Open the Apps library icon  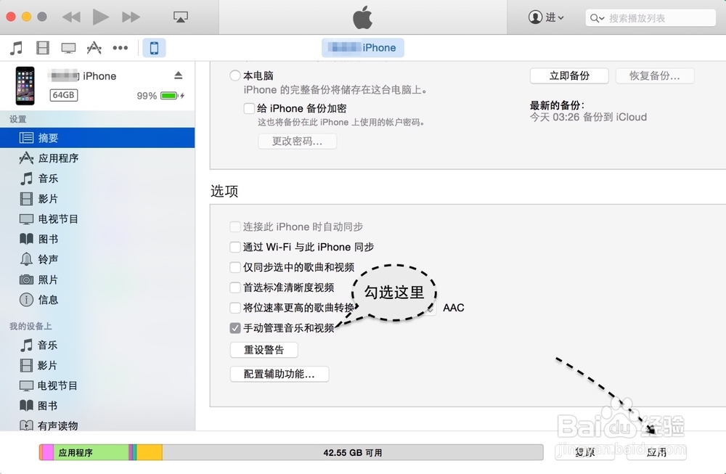tap(94, 48)
